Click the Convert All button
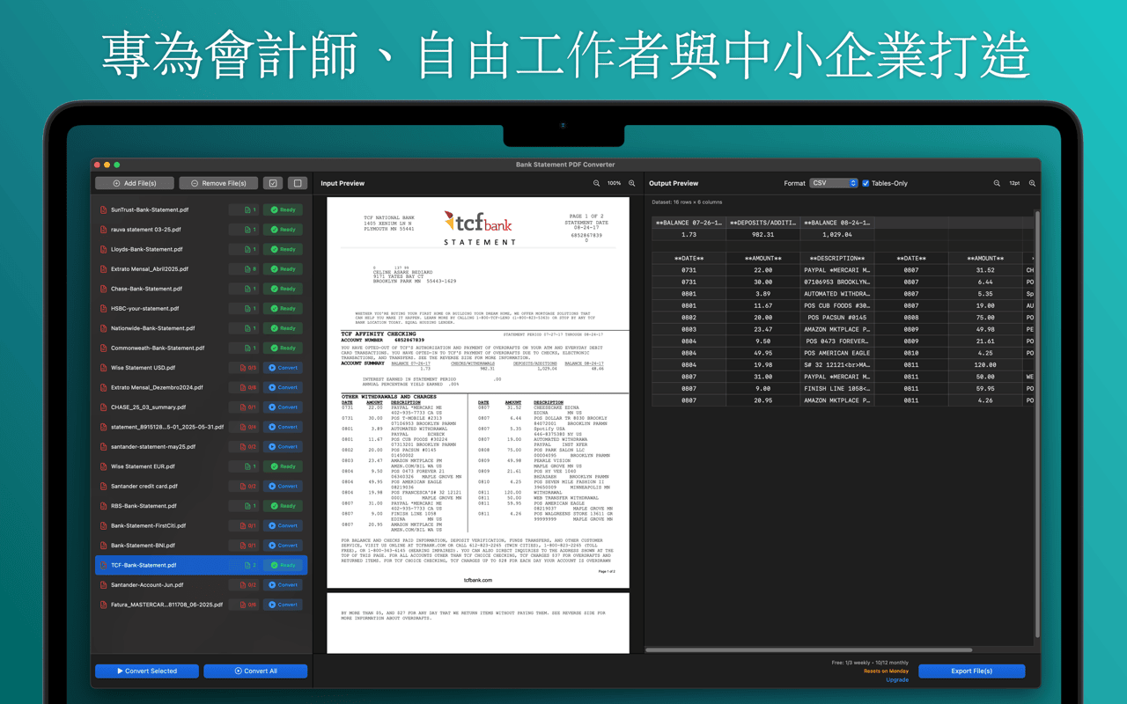 click(255, 671)
